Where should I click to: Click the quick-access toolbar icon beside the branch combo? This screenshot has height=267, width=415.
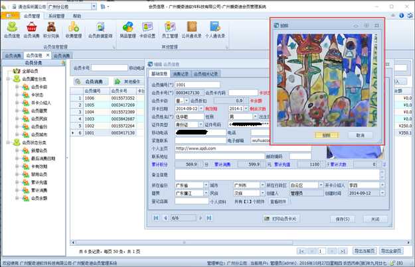point(103,7)
